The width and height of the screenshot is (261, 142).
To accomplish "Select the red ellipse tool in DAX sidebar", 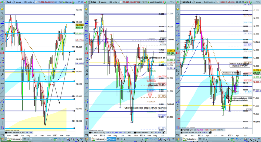I will tap(2, 53).
